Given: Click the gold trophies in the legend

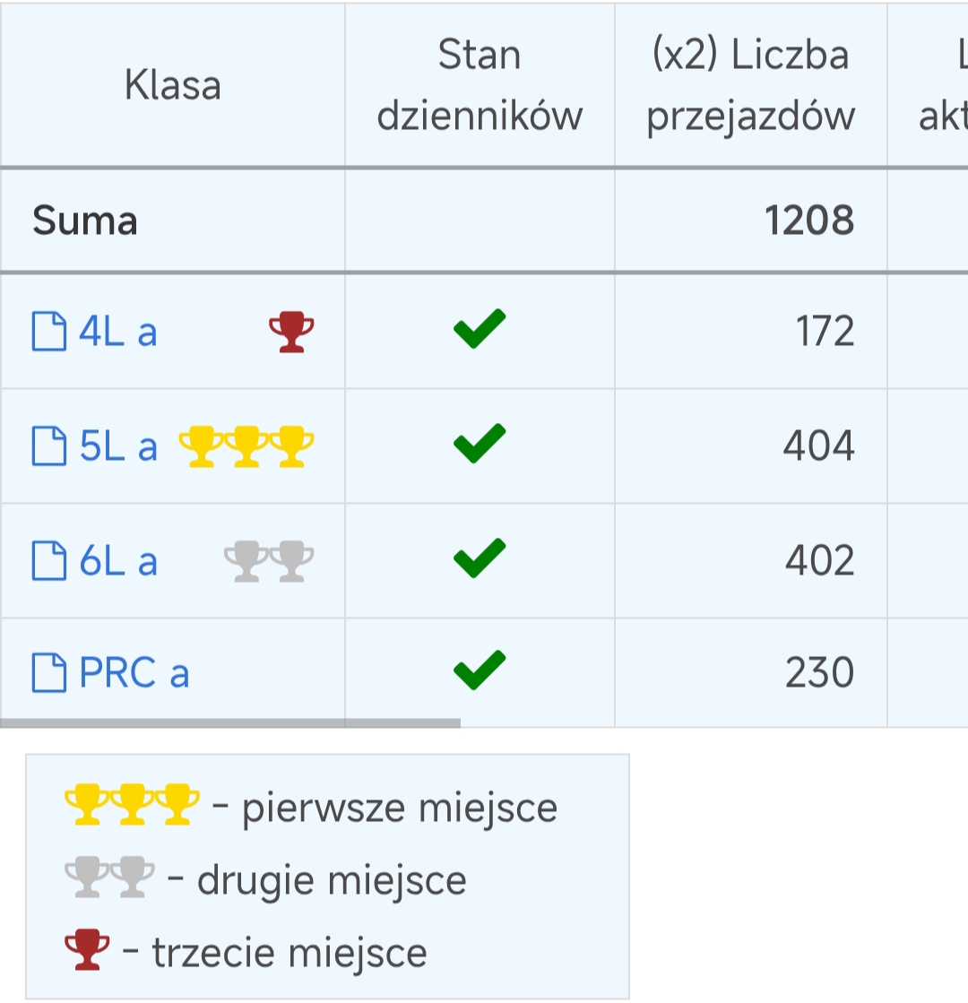Looking at the screenshot, I should [x=133, y=804].
